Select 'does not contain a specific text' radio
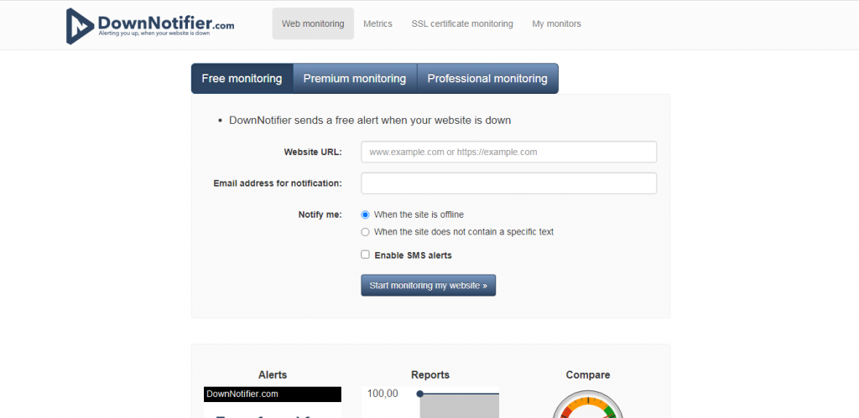The image size is (859, 418). (366, 232)
